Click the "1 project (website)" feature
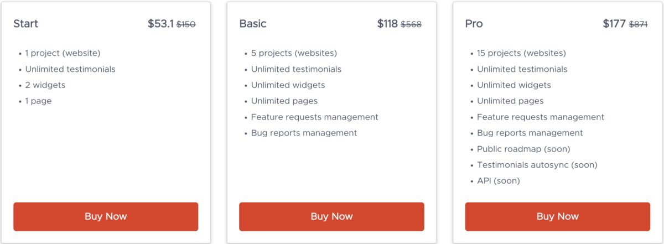The width and height of the screenshot is (664, 244). 63,53
